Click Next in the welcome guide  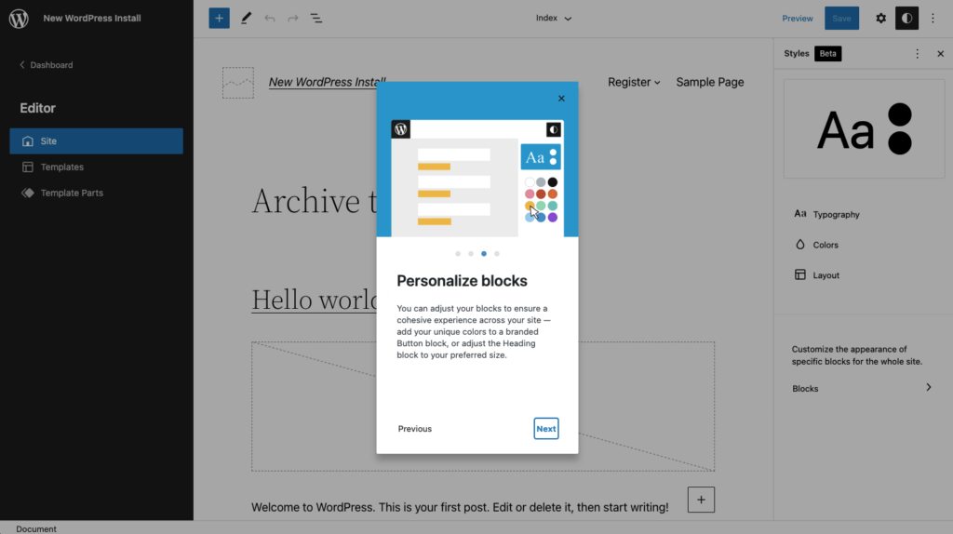[545, 429]
